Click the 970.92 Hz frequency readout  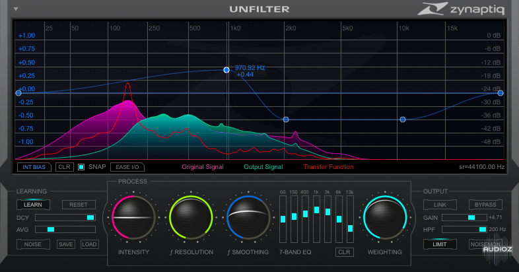pyautogui.click(x=250, y=67)
